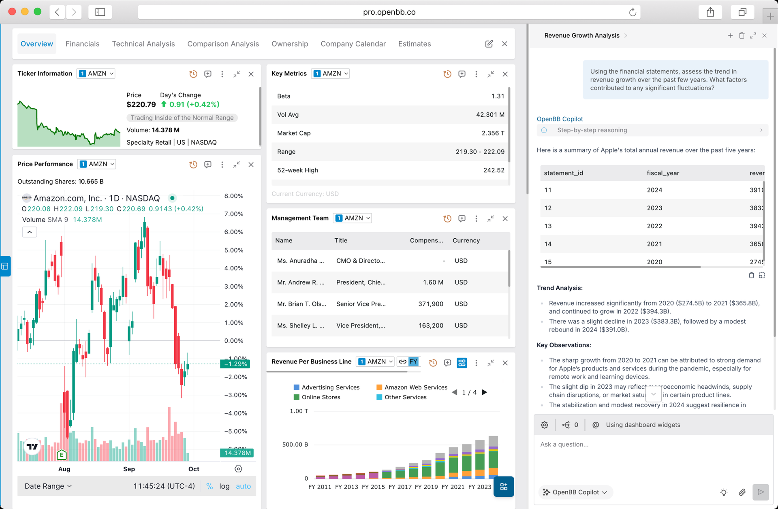
Task: Click refresh timer in Revenue Per Business Line
Action: (433, 363)
